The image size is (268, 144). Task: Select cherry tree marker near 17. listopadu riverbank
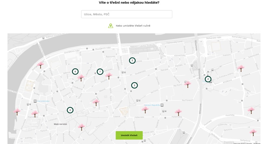coord(41,65)
